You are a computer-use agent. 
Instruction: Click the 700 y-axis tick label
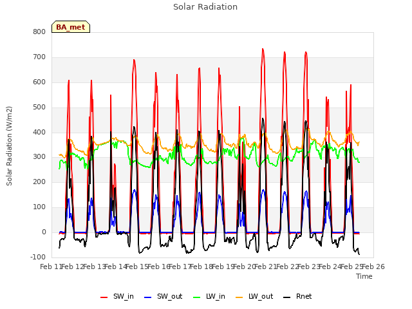click(x=39, y=57)
